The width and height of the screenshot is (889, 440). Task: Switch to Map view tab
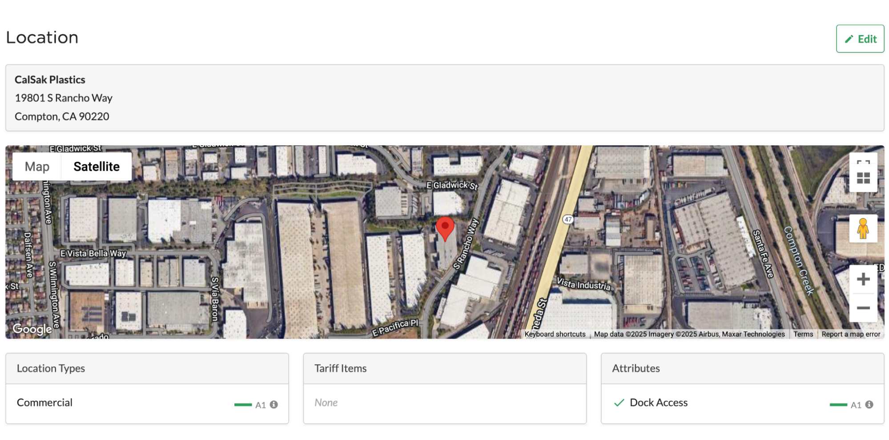pos(37,167)
